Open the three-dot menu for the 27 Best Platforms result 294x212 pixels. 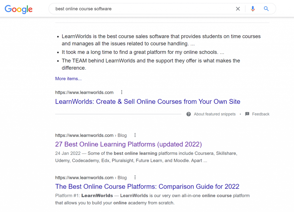(135, 135)
